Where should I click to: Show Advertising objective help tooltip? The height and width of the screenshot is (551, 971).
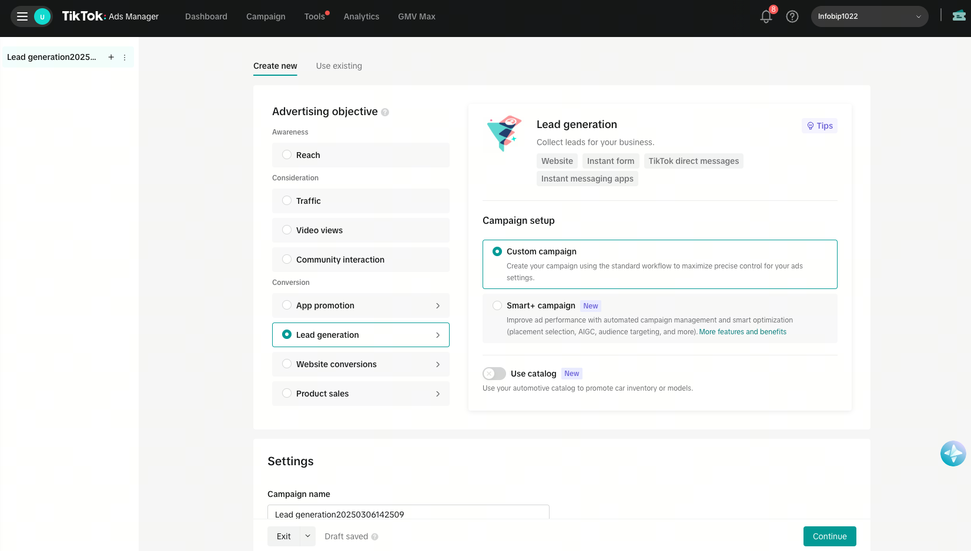click(385, 112)
